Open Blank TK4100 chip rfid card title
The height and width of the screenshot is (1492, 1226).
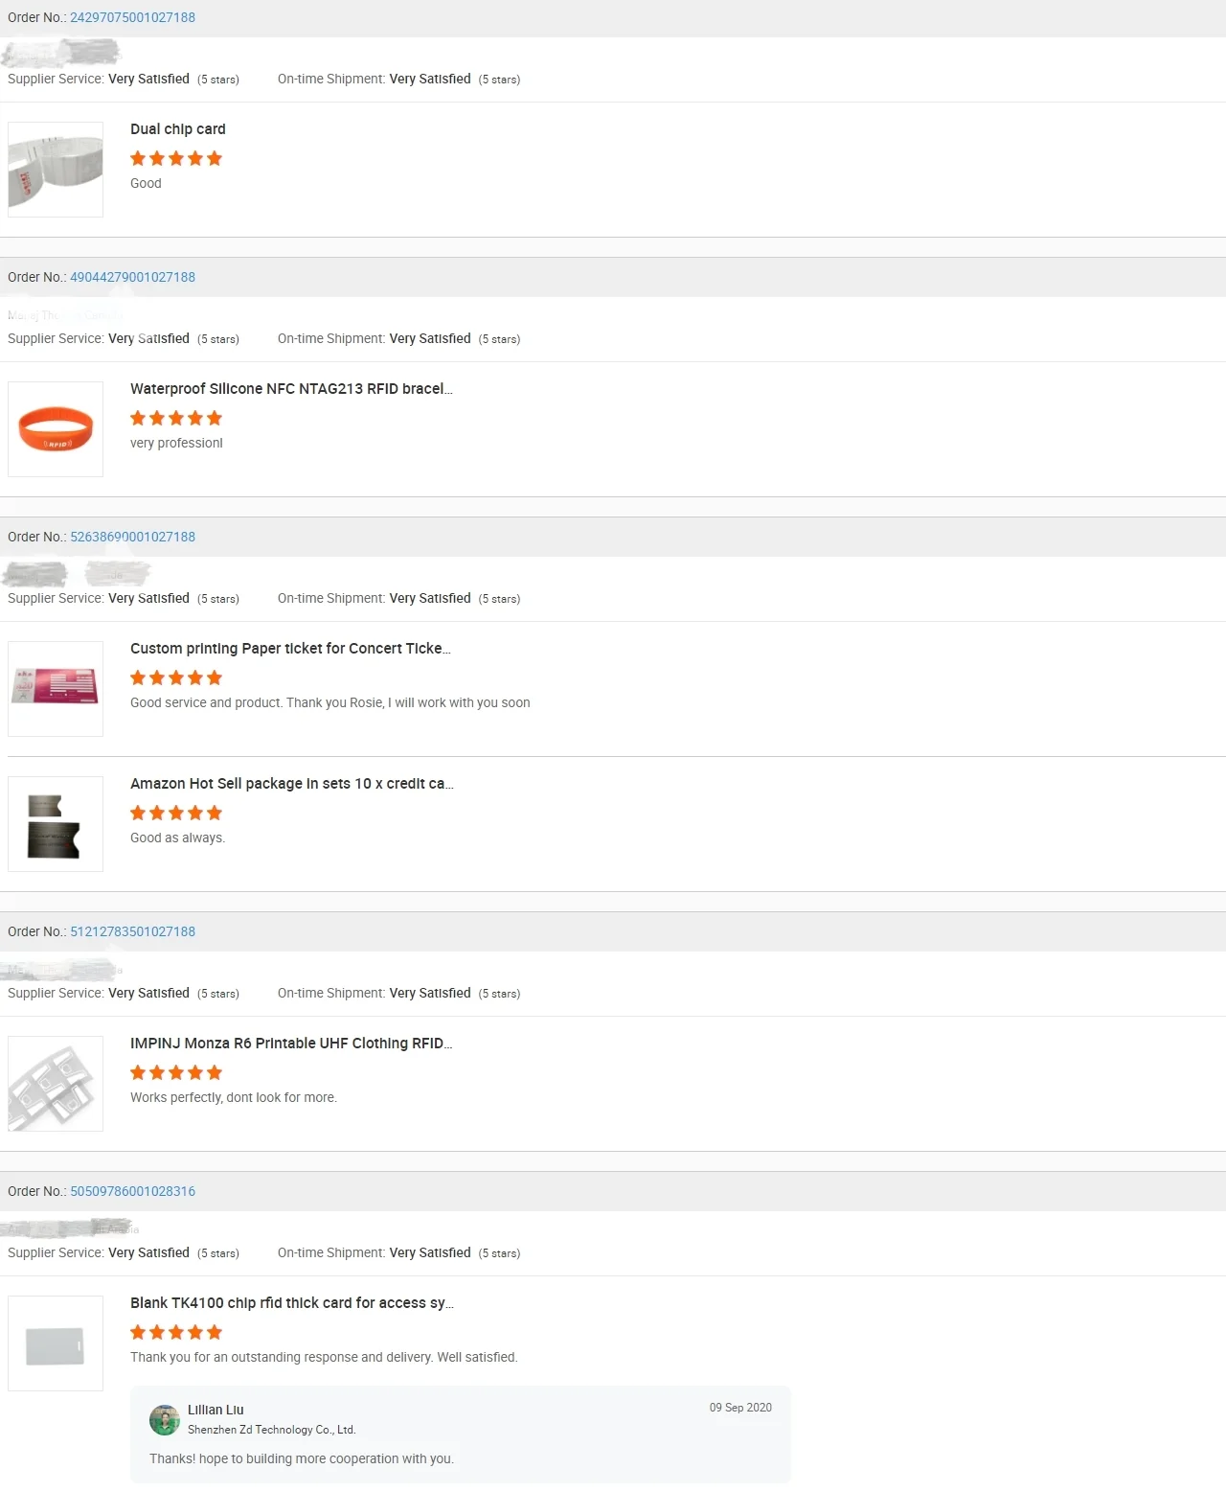[291, 1303]
